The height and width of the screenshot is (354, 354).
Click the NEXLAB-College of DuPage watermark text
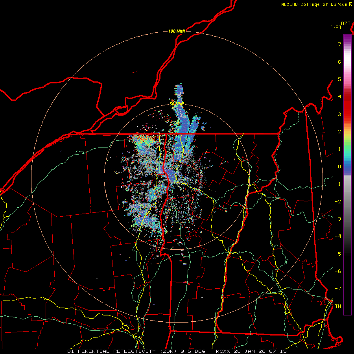[x=315, y=4]
